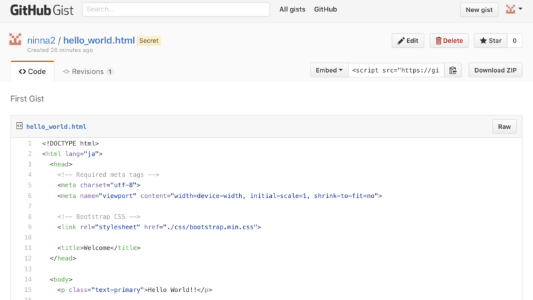The height and width of the screenshot is (300, 533).
Task: Open the All gists page
Action: point(292,9)
